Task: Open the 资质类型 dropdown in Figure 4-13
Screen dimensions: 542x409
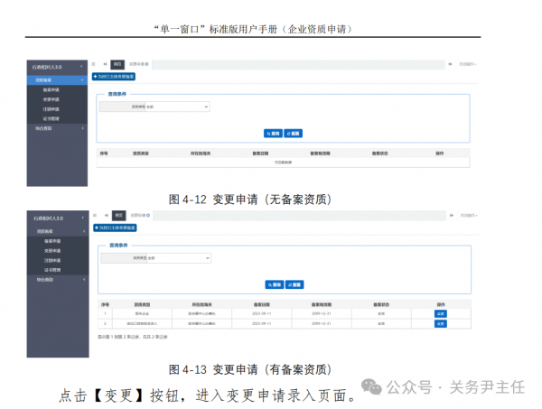Action: click(171, 258)
